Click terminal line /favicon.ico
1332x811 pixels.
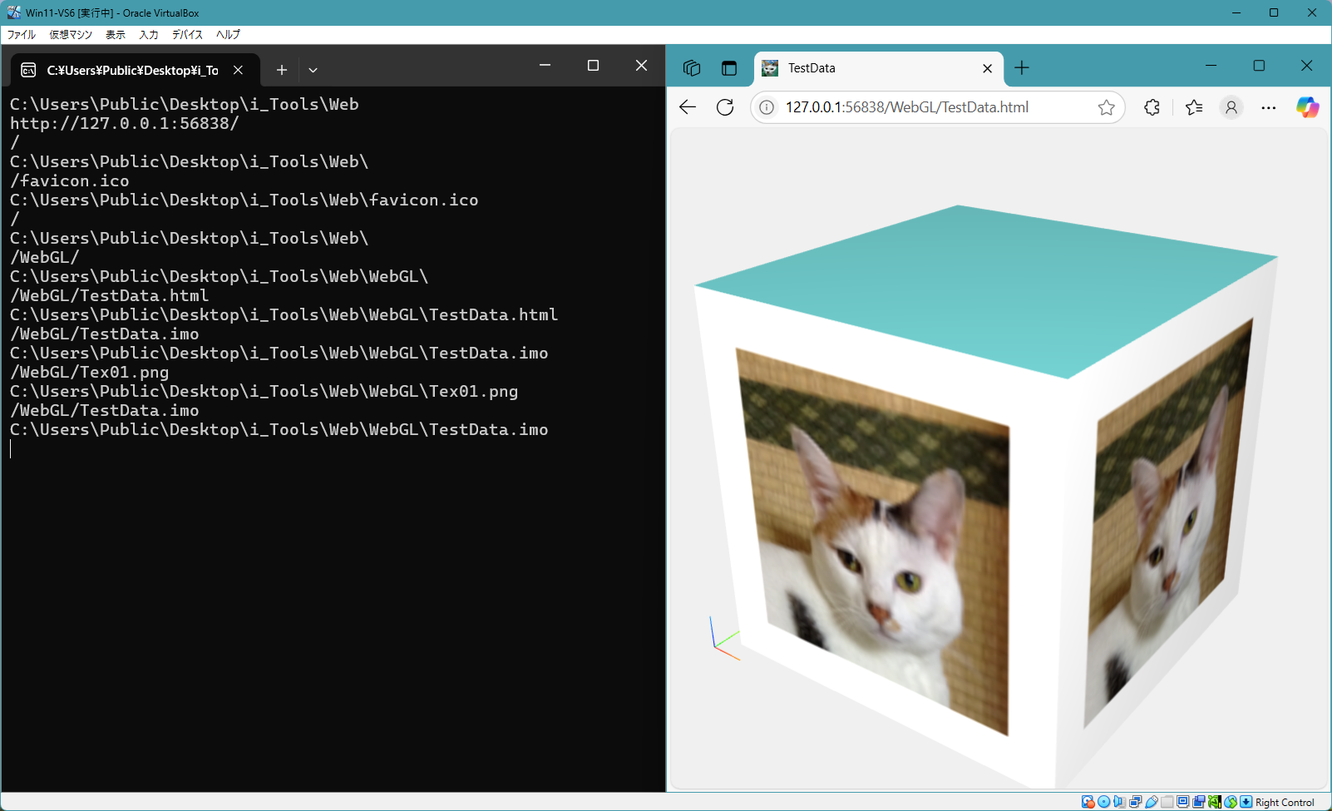(70, 180)
